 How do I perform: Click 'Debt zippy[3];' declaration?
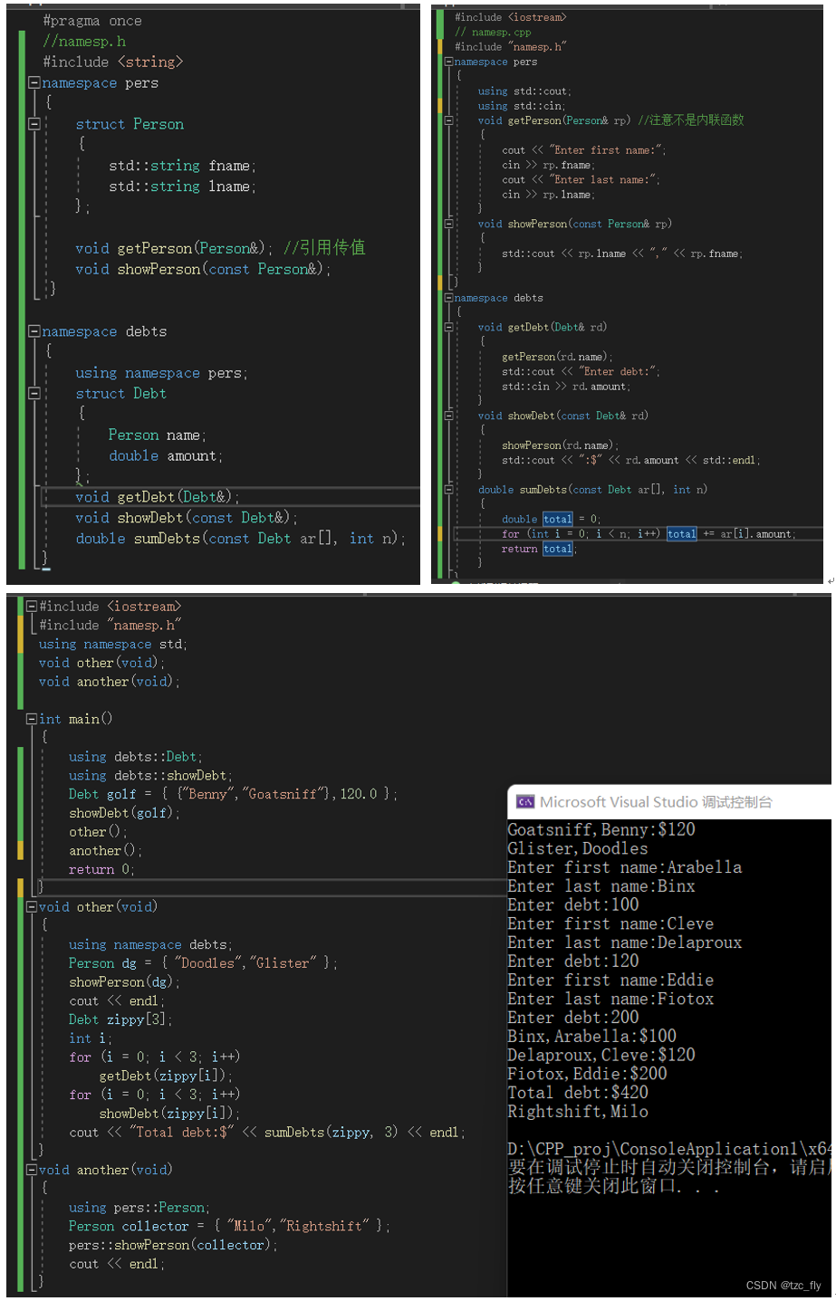click(x=120, y=1019)
